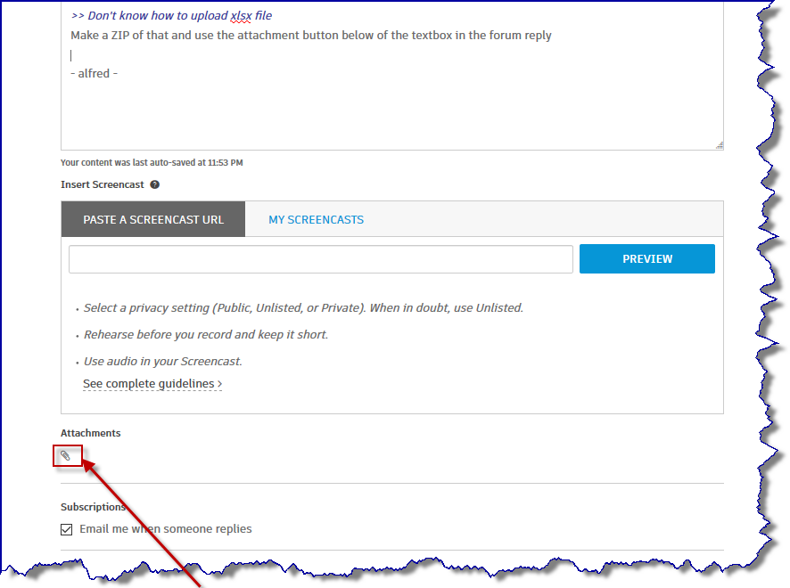Screen dimensions: 790x588
Task: Open the My Screencasts tab
Action: (x=316, y=219)
